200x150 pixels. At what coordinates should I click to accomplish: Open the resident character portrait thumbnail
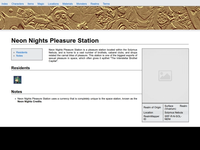pos(17,80)
